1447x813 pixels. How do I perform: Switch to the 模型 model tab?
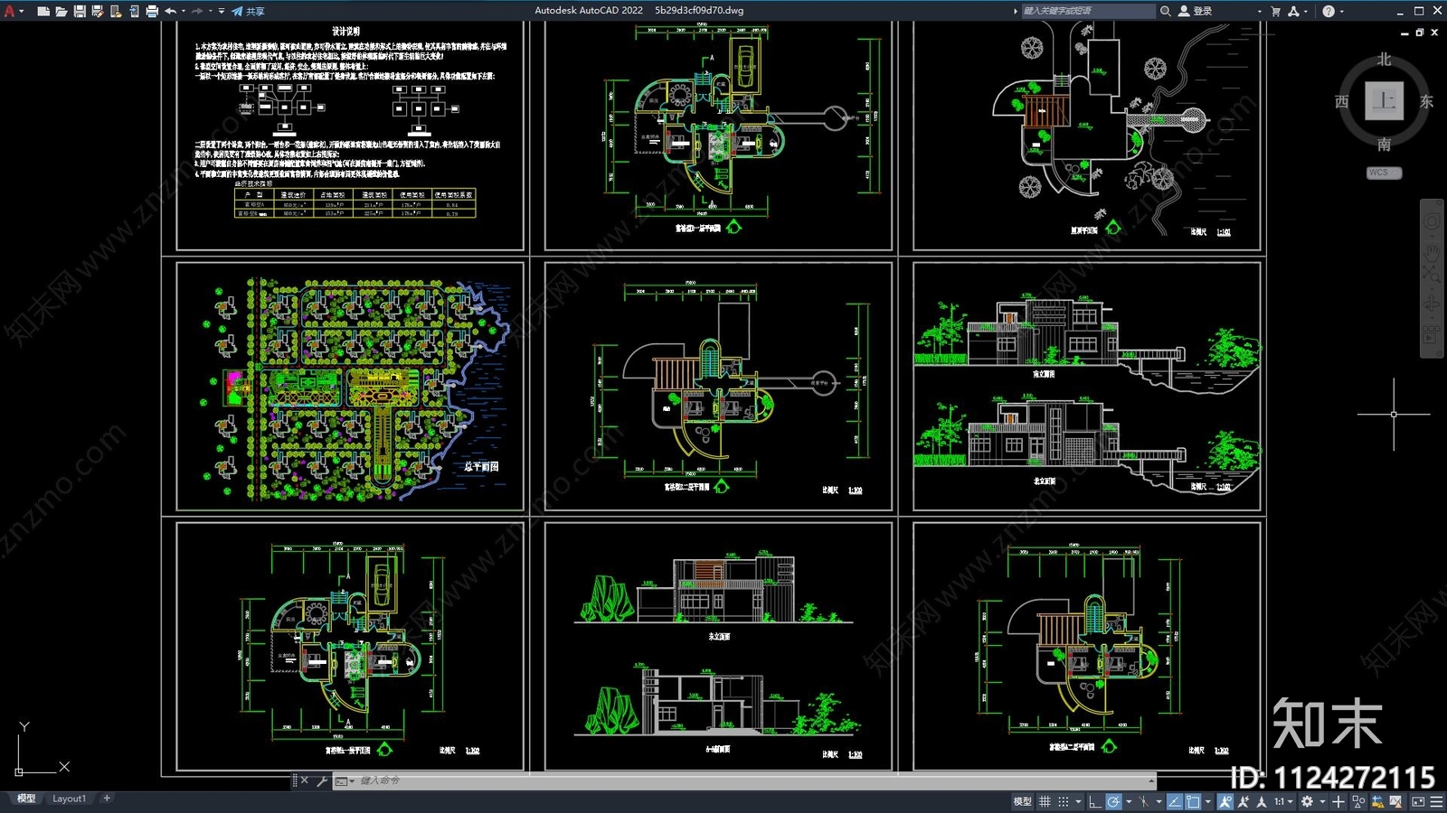tap(26, 799)
